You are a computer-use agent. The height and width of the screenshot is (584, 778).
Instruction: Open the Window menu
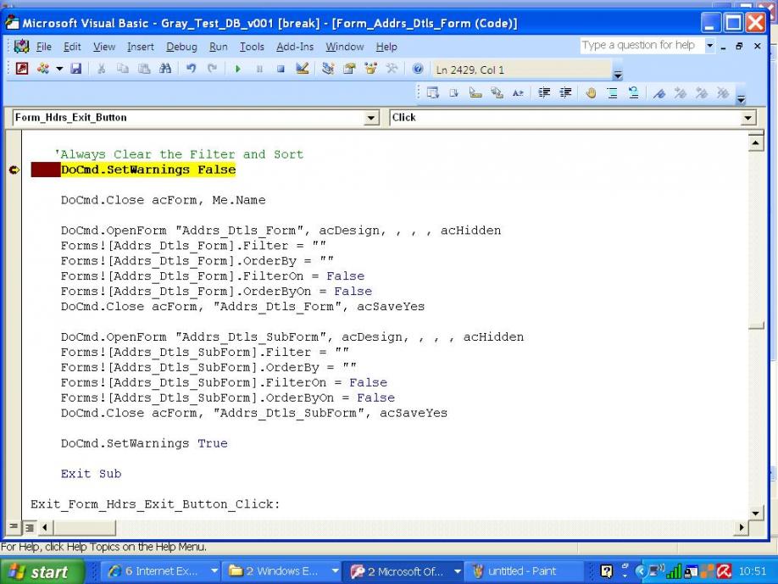(344, 47)
